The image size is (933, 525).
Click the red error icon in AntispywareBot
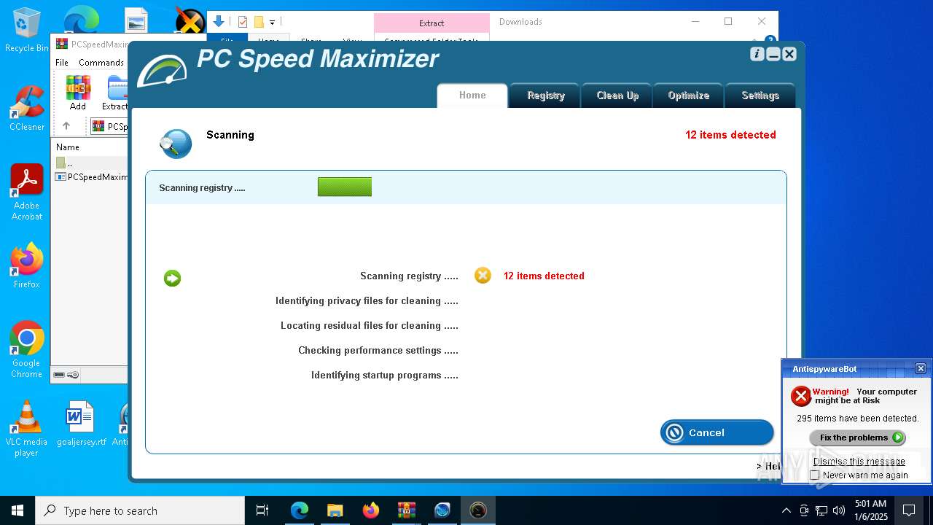801,396
